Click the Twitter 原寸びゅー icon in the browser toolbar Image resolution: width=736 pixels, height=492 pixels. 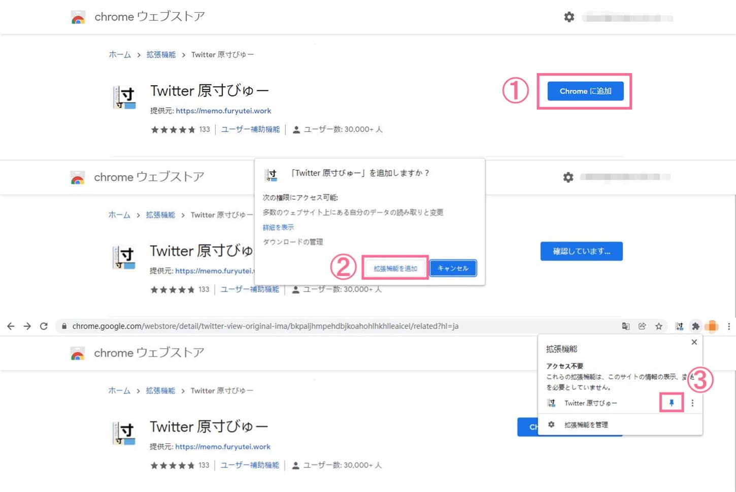(679, 326)
